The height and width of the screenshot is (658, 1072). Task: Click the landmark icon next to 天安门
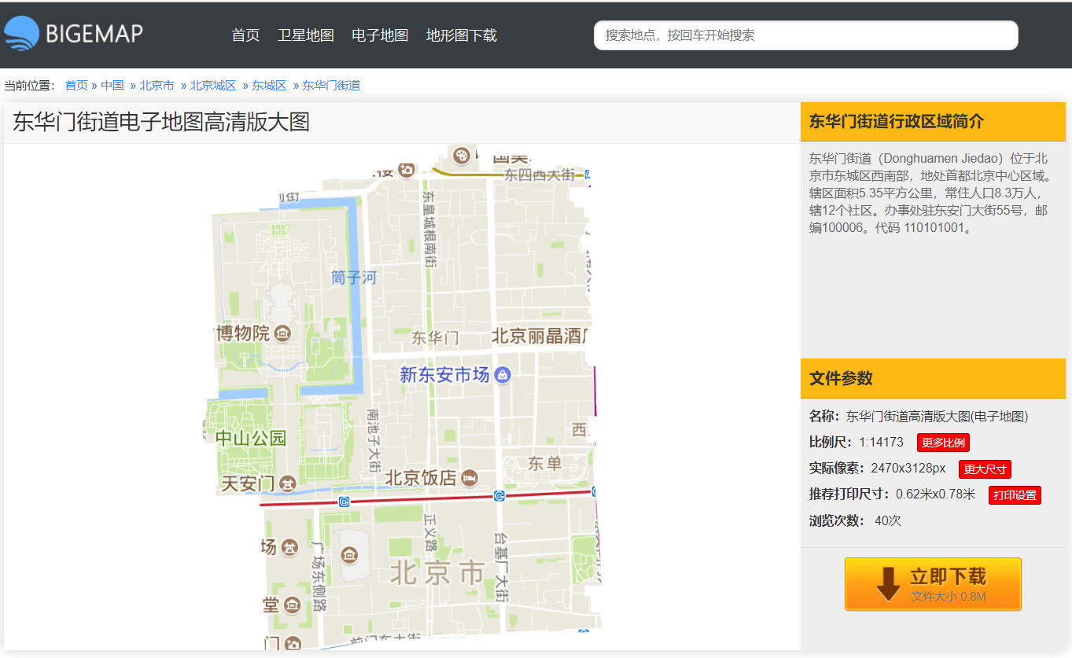click(x=288, y=483)
